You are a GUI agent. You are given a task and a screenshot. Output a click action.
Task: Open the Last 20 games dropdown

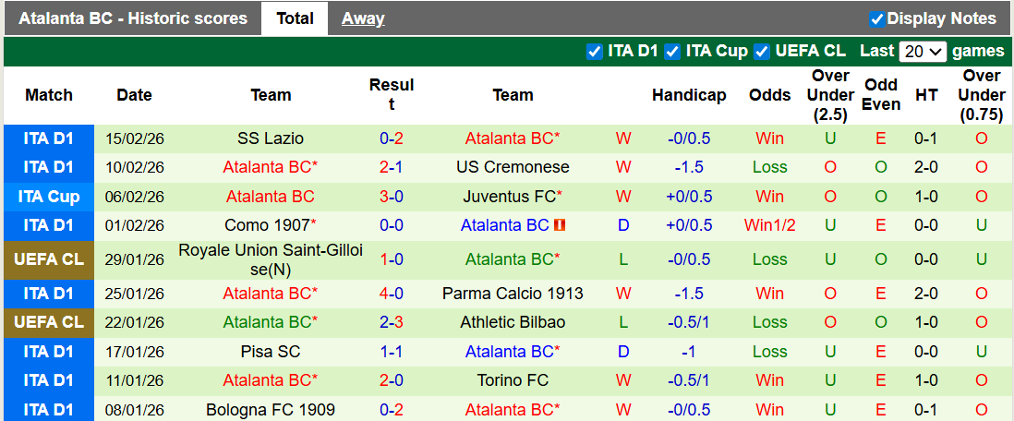(923, 52)
